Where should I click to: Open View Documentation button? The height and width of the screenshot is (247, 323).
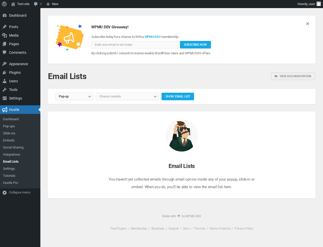(x=293, y=76)
